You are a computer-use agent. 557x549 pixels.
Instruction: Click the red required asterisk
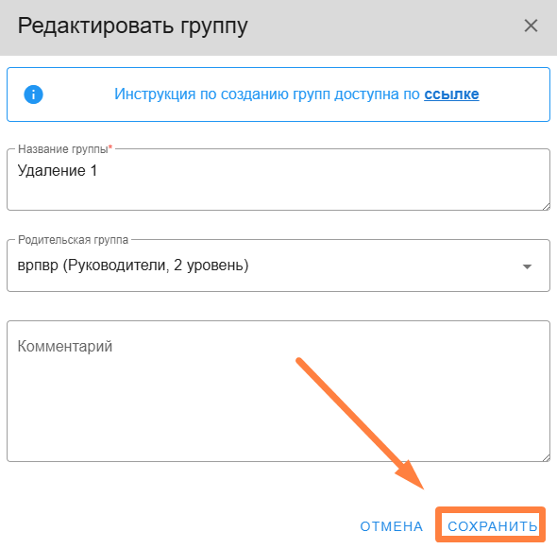coord(110,146)
